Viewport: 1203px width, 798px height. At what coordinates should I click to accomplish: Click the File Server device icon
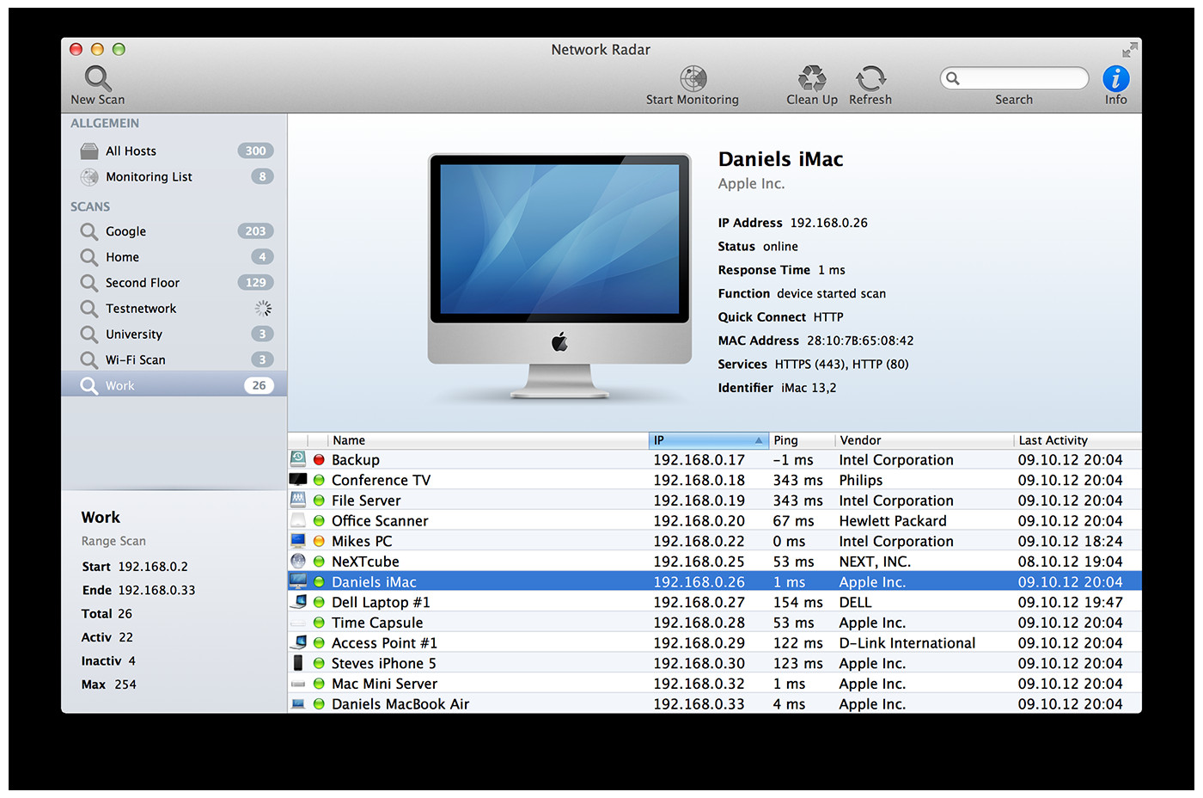[x=298, y=500]
